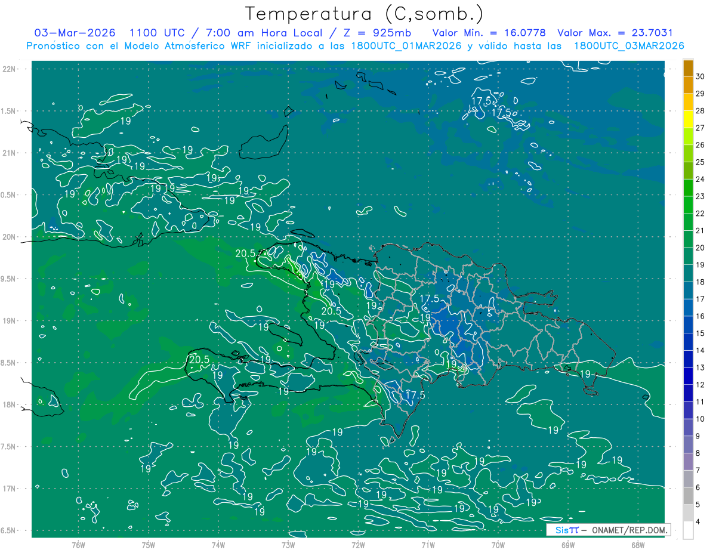Click the "70W" longitude axis label
The height and width of the screenshot is (553, 716).
click(498, 545)
